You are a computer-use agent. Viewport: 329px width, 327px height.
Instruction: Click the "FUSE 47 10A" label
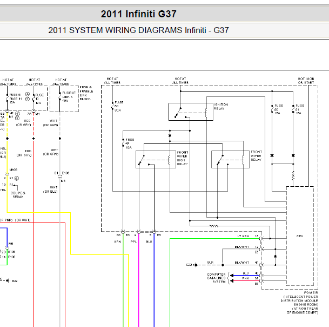(x=130, y=143)
